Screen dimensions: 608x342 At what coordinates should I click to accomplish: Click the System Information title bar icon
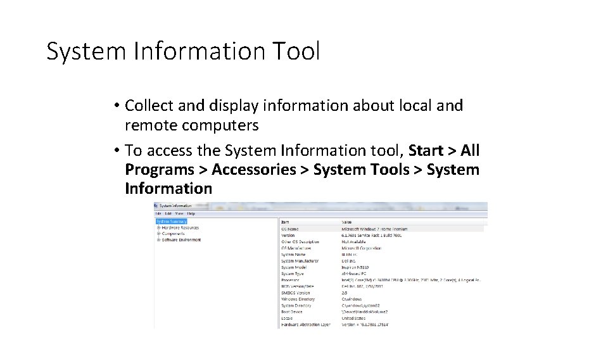coord(156,205)
